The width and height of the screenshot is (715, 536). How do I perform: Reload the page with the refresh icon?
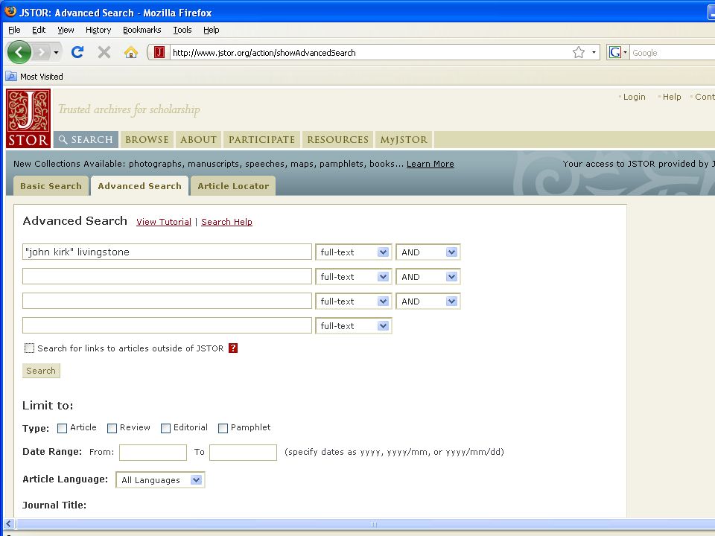click(x=77, y=52)
